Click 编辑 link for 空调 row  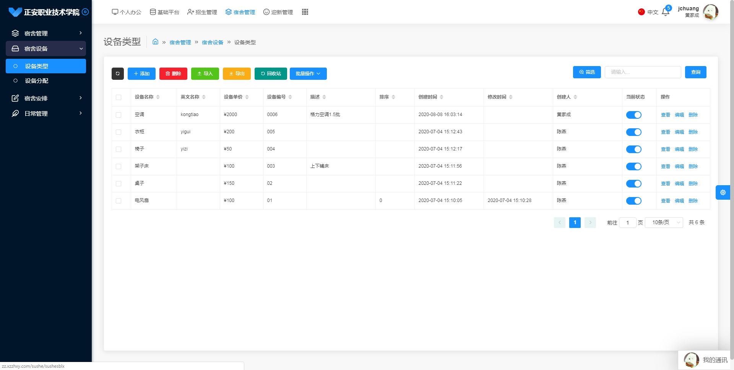point(679,115)
